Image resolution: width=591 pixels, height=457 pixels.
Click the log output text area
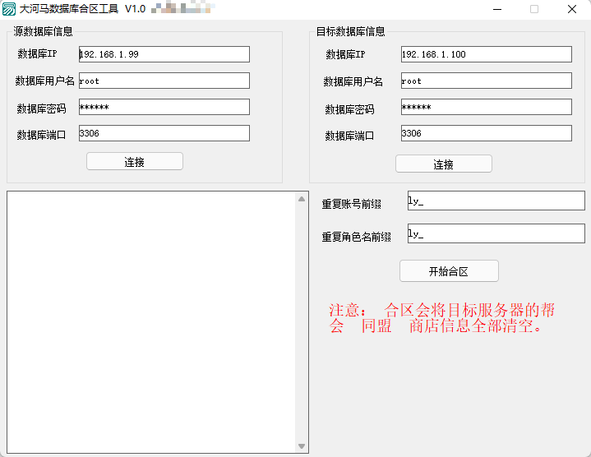point(152,321)
